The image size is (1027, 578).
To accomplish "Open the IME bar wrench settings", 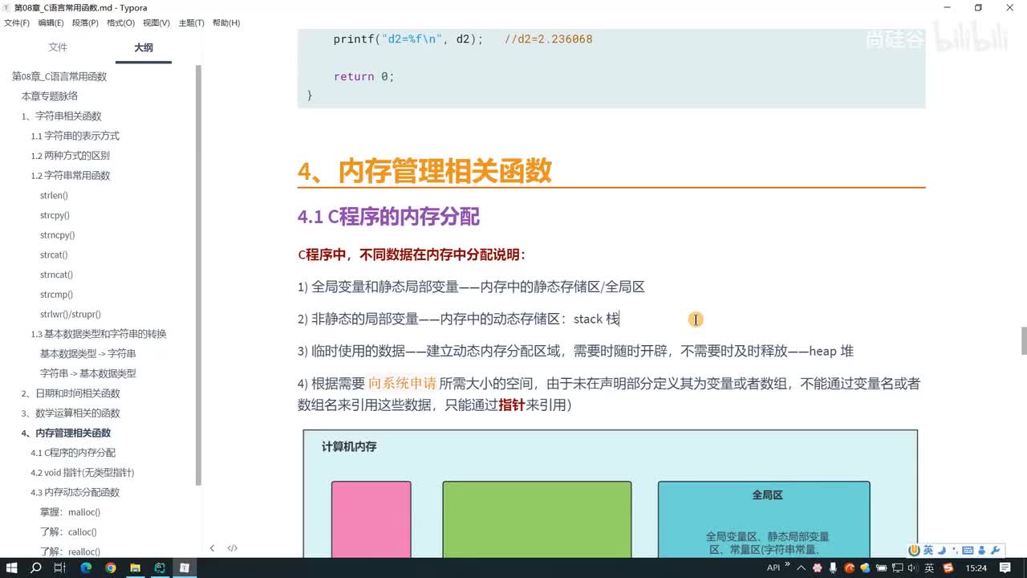I will pos(995,550).
